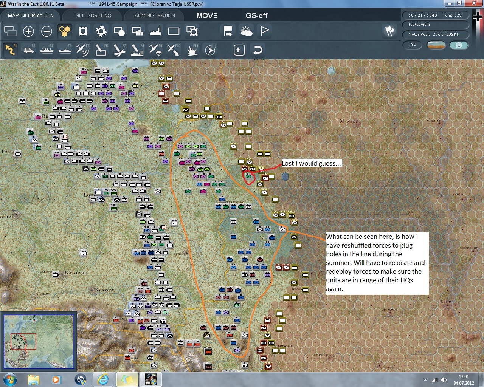Select the F9 air transport mode icon

tap(155, 50)
